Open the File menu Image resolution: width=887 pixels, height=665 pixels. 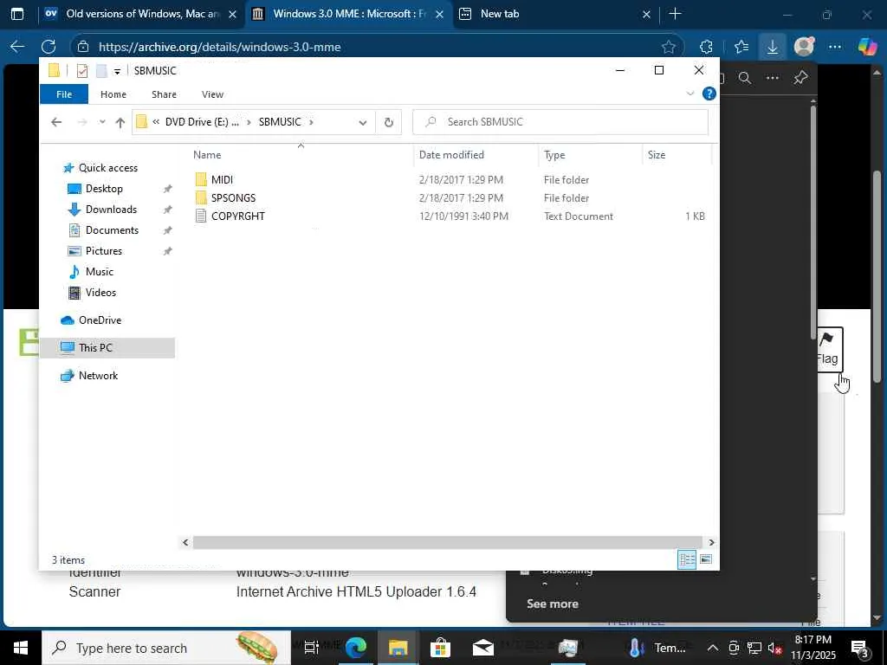(64, 94)
